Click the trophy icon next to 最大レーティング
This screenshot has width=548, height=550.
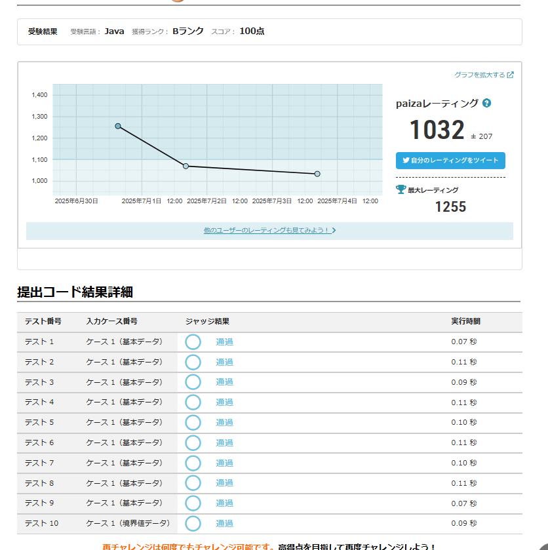(x=401, y=189)
